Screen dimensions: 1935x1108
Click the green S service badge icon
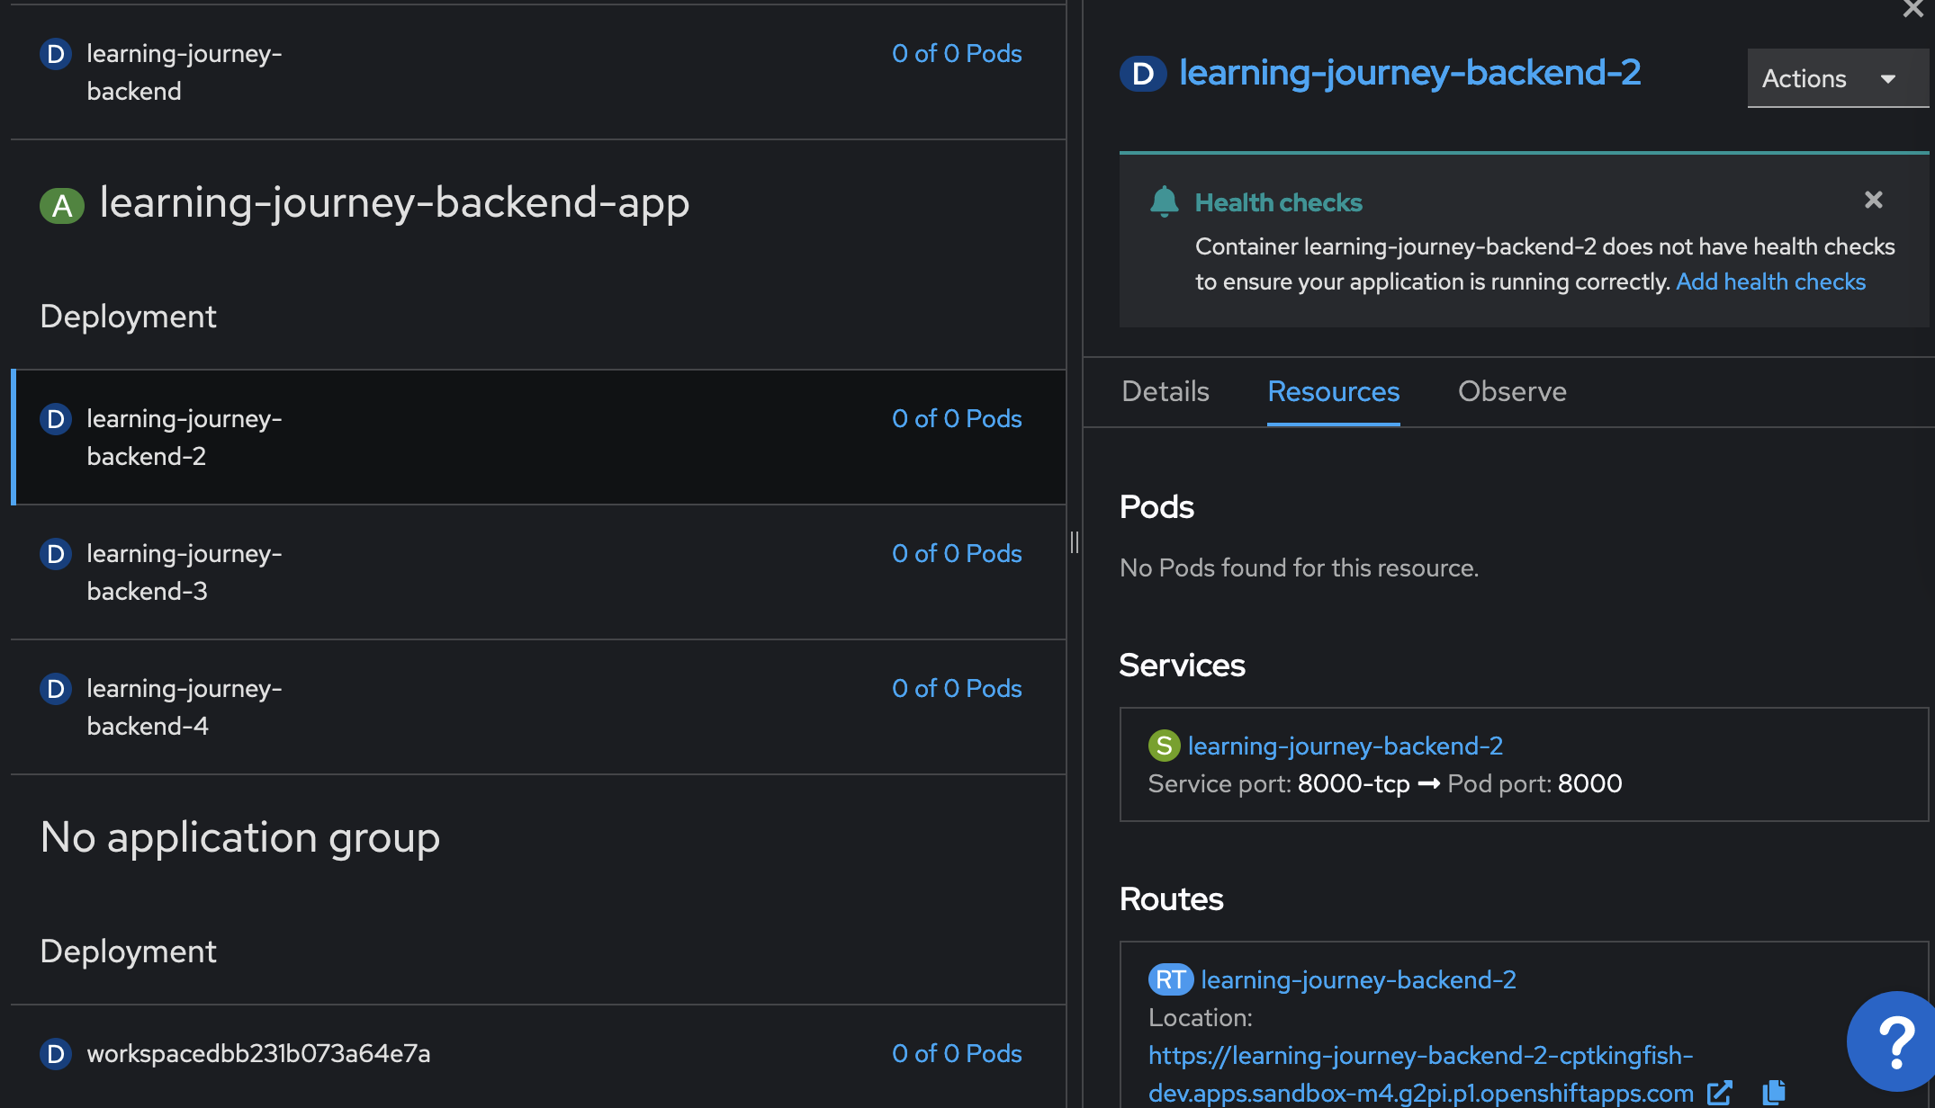click(1164, 746)
